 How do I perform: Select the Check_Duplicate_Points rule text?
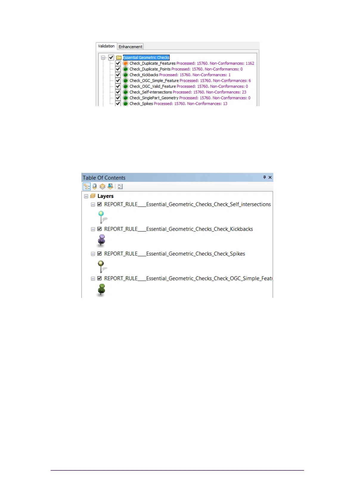tap(186, 69)
